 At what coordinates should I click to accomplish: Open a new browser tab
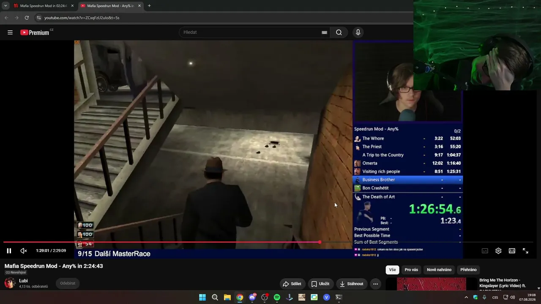[x=149, y=6]
